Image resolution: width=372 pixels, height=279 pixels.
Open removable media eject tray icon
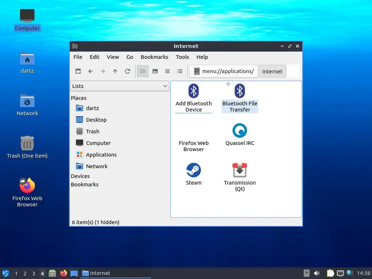(x=307, y=273)
